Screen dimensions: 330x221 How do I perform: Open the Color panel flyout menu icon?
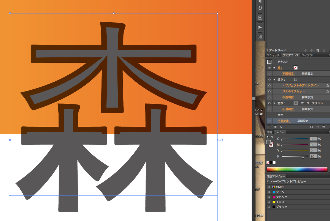328,132
